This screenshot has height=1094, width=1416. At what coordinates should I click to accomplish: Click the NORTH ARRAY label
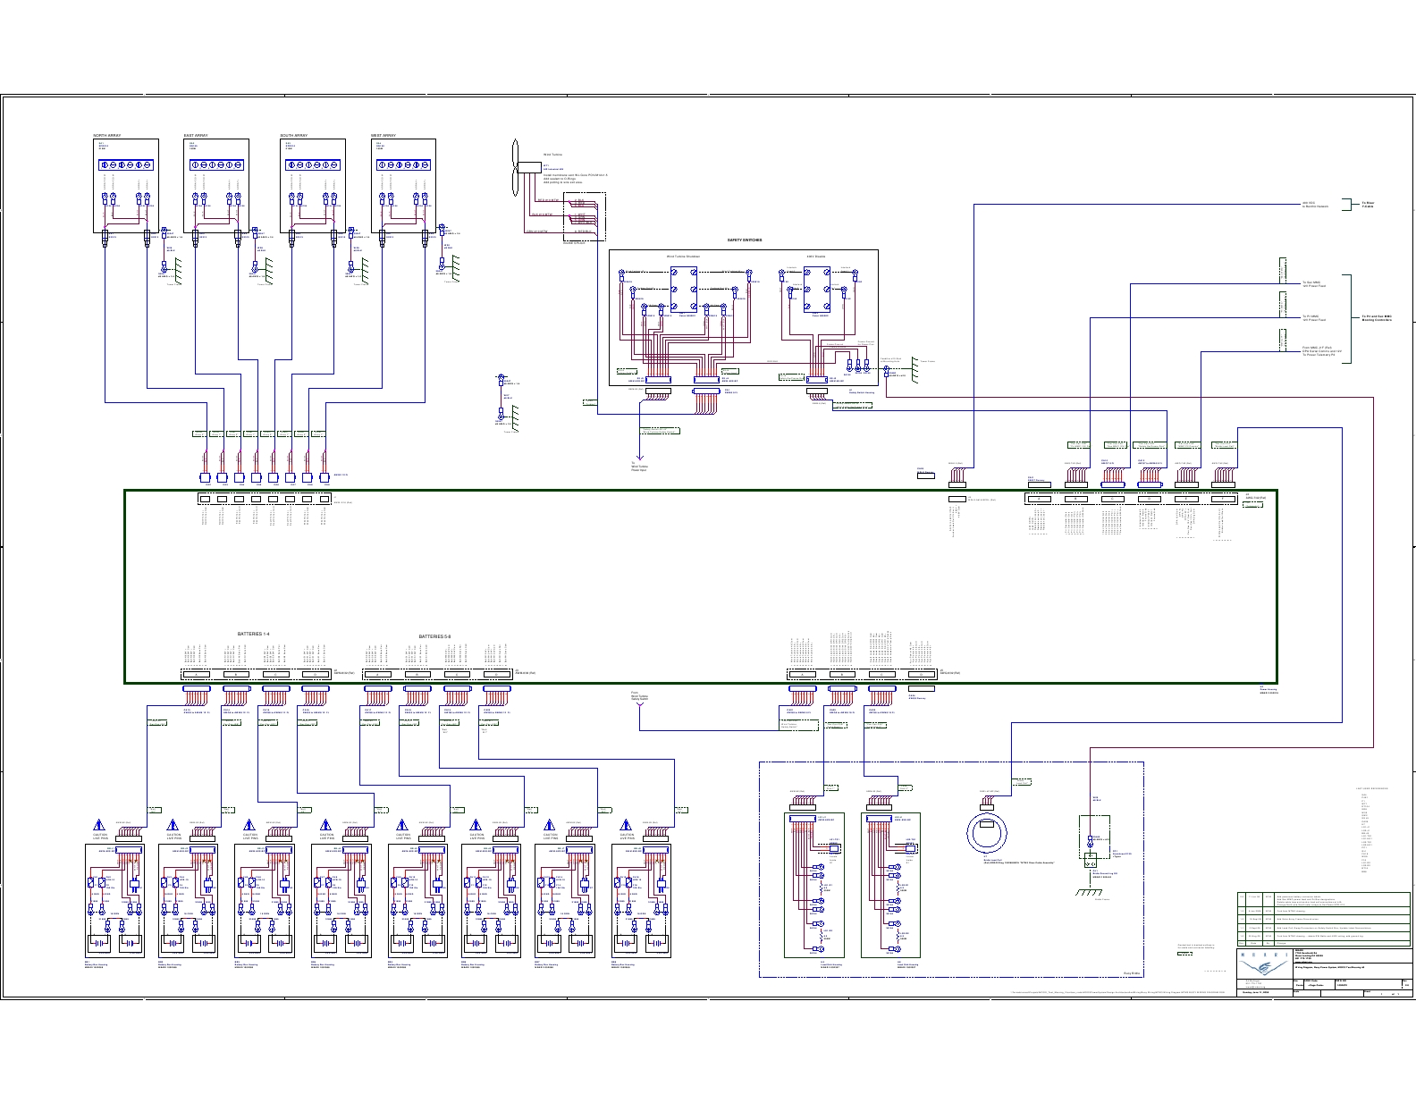point(107,136)
